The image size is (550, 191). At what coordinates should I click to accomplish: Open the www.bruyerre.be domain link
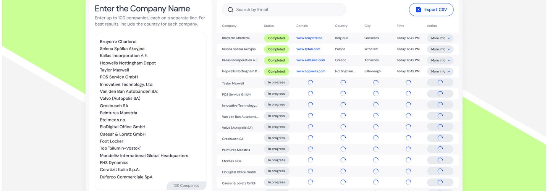tap(309, 38)
